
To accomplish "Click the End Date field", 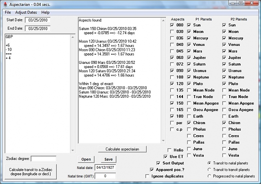I will click(x=38, y=28).
